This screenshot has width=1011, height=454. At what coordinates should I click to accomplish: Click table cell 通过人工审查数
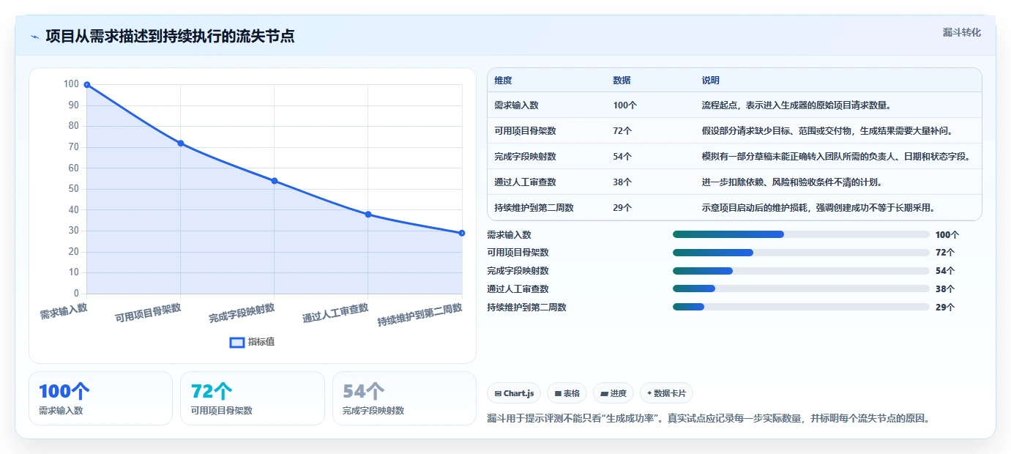(x=525, y=182)
